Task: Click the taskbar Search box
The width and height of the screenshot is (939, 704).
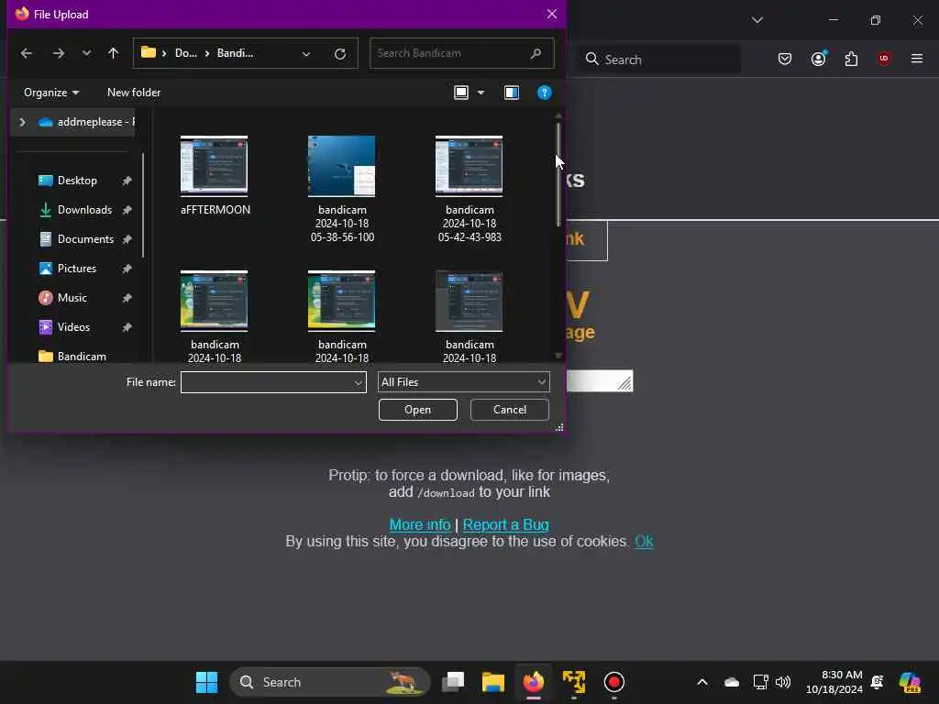Action: click(x=330, y=682)
